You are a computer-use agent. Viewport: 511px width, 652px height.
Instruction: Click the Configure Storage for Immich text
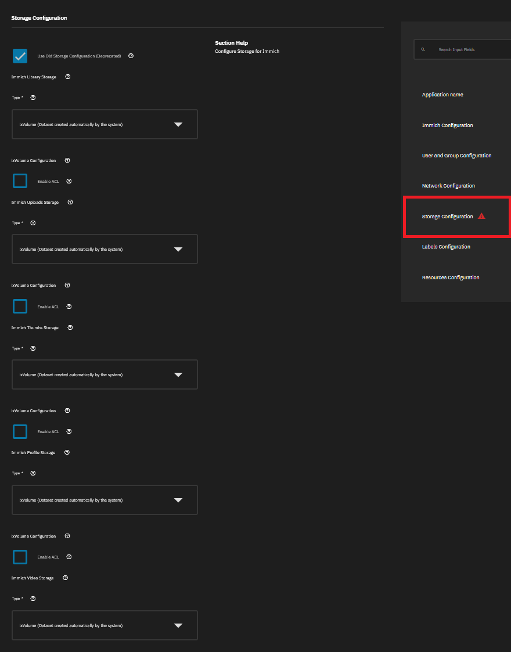click(247, 51)
